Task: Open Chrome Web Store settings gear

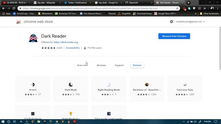Action: click(171, 22)
